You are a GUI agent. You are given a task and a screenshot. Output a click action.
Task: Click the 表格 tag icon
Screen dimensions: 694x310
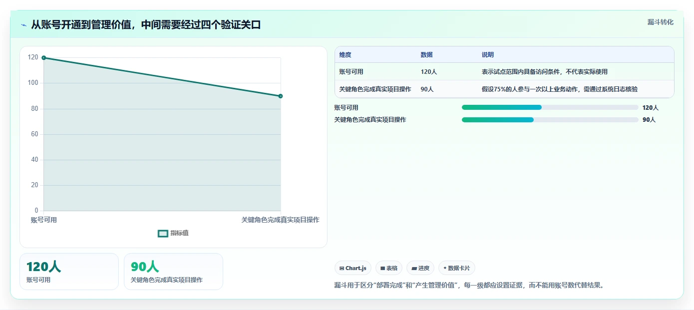(x=382, y=268)
